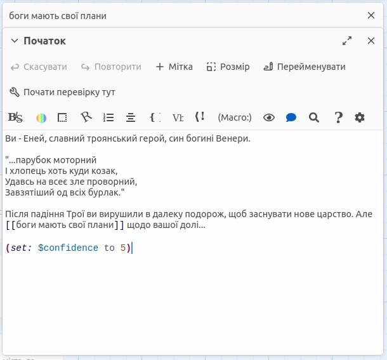This screenshot has height=360, width=387.
Task: Insert a numbered list item
Action: click(x=108, y=117)
